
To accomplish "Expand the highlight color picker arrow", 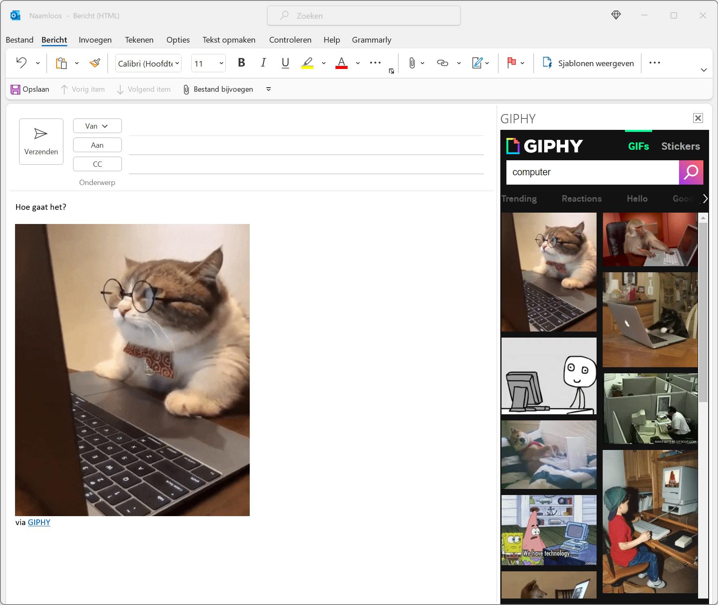I will (x=324, y=63).
